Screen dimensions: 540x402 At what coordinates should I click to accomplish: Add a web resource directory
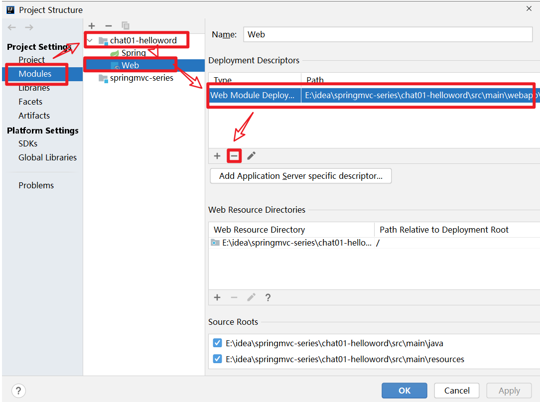[217, 297]
